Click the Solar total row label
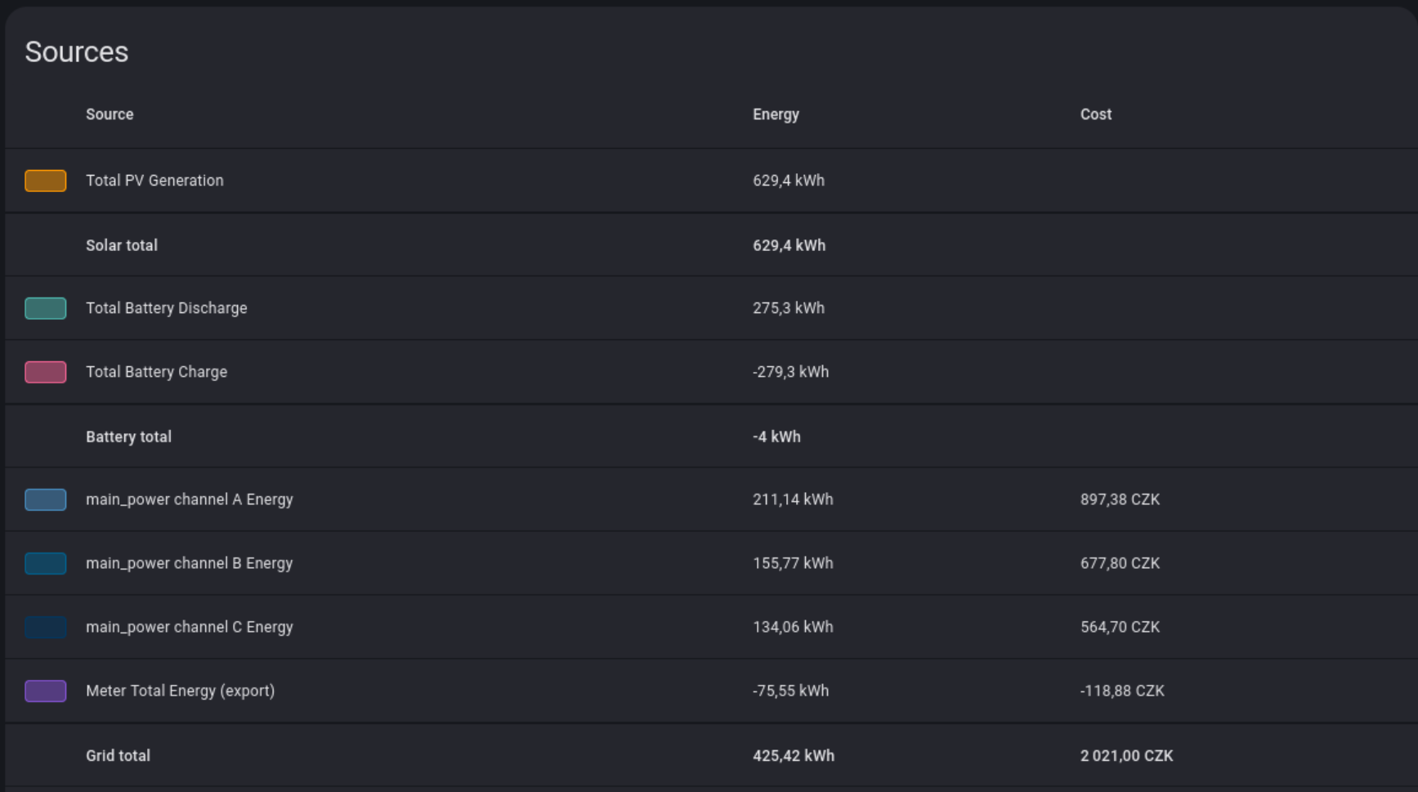This screenshot has width=1418, height=792. click(122, 245)
